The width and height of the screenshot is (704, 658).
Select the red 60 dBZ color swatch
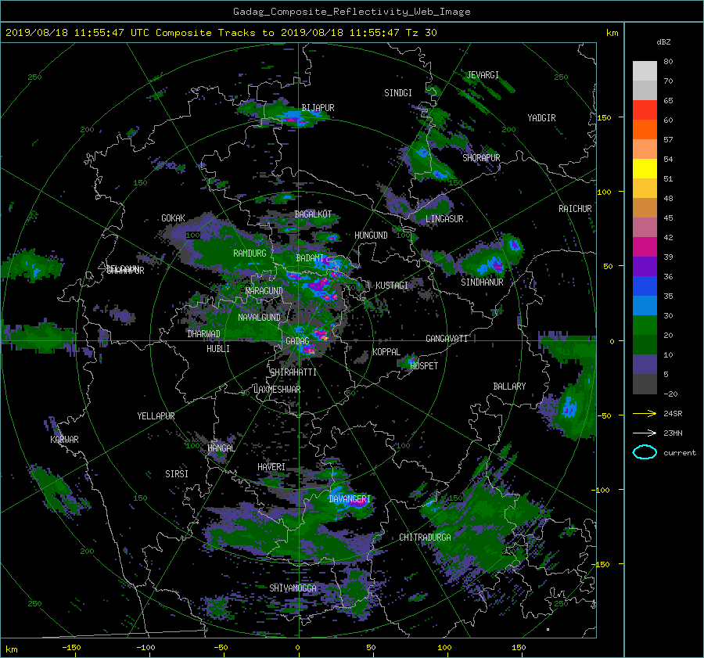645,110
